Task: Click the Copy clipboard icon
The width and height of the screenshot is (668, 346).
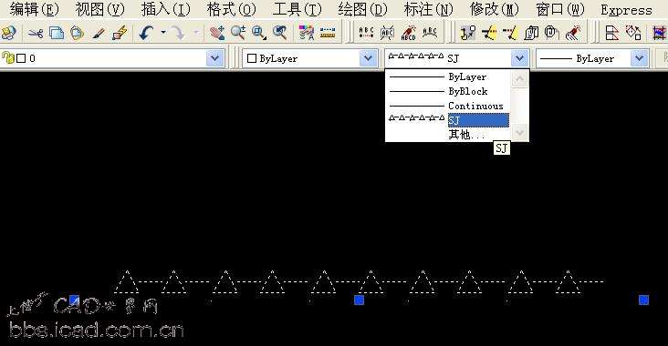Action: [x=57, y=33]
